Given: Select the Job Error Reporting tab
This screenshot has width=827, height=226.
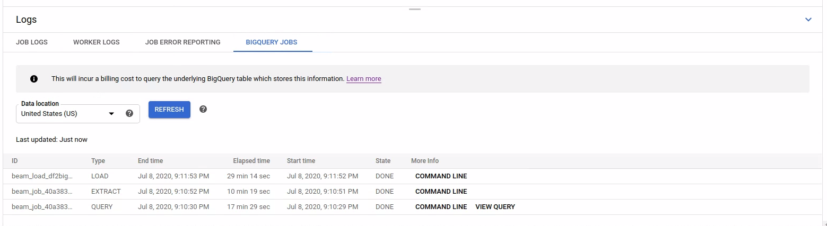Looking at the screenshot, I should (182, 42).
